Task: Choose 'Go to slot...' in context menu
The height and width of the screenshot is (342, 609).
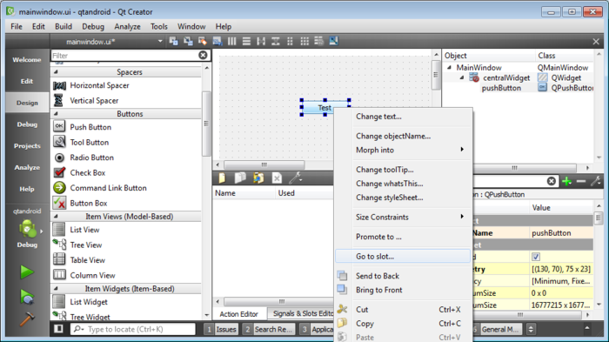Action: coord(403,257)
